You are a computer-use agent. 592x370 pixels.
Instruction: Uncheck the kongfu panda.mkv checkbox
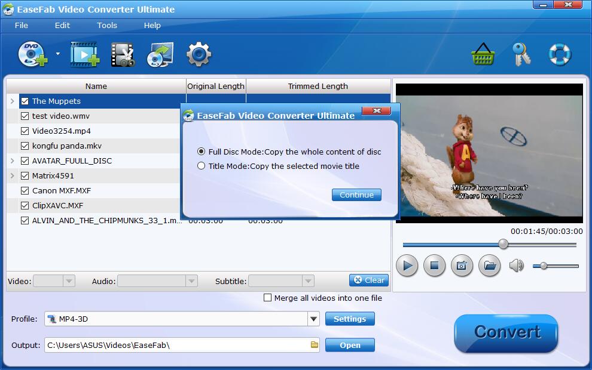pyautogui.click(x=25, y=146)
